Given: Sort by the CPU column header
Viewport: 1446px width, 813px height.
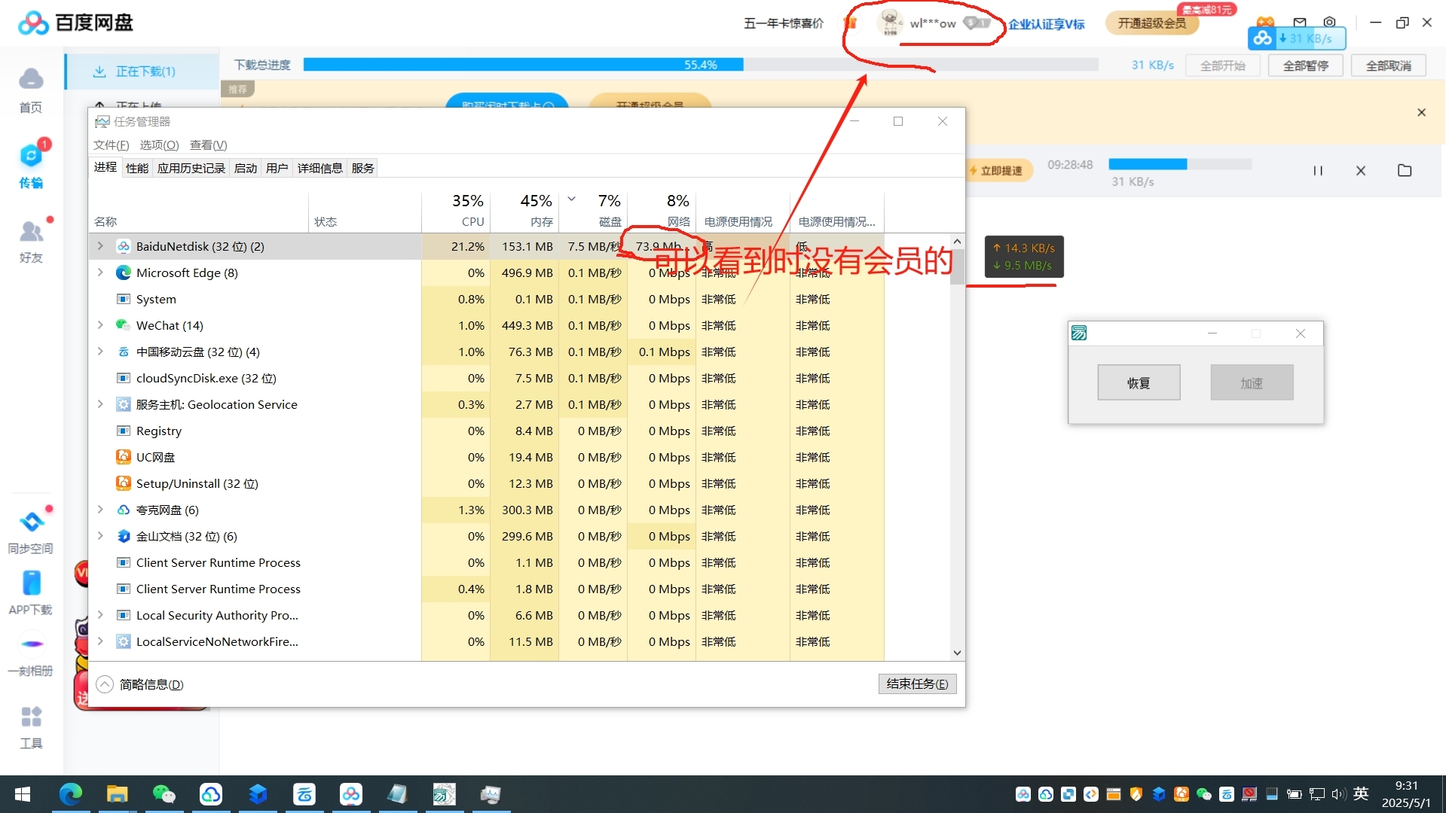Looking at the screenshot, I should point(456,211).
